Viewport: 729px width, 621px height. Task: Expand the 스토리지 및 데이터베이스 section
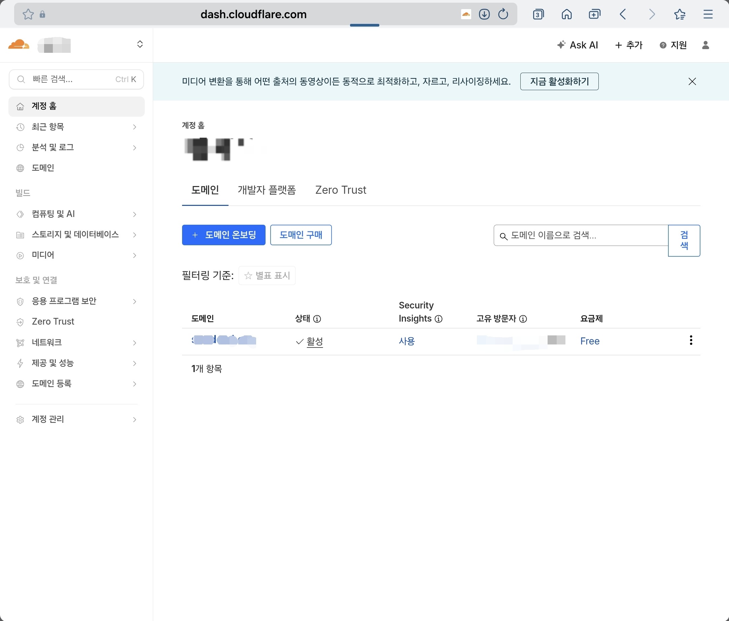point(76,234)
